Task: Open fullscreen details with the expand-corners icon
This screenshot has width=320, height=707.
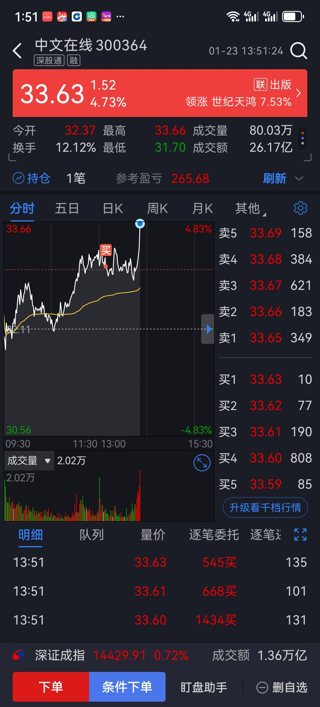Action: coord(300,534)
